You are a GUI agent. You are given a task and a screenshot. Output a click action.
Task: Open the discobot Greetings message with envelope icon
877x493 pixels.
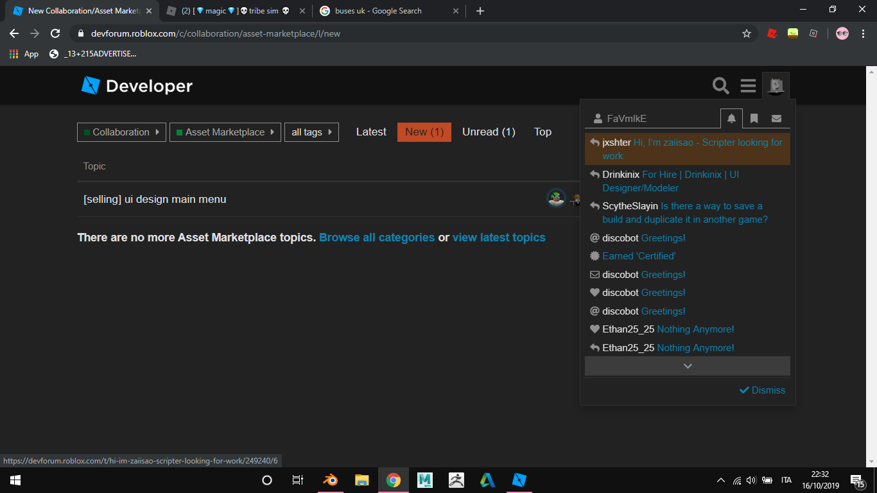pyautogui.click(x=688, y=275)
